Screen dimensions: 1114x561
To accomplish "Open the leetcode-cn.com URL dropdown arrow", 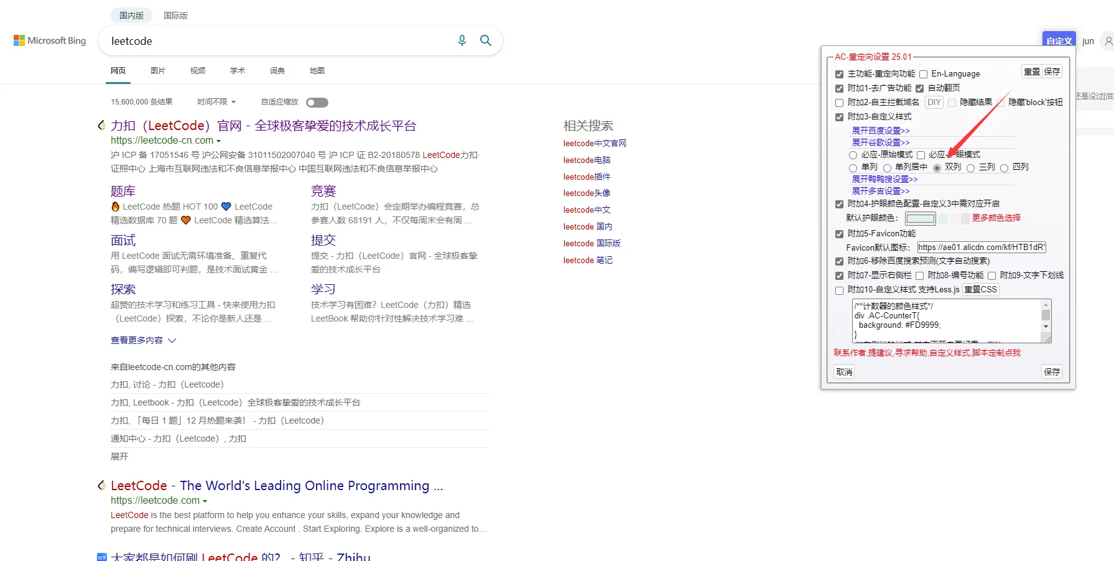I will click(219, 141).
